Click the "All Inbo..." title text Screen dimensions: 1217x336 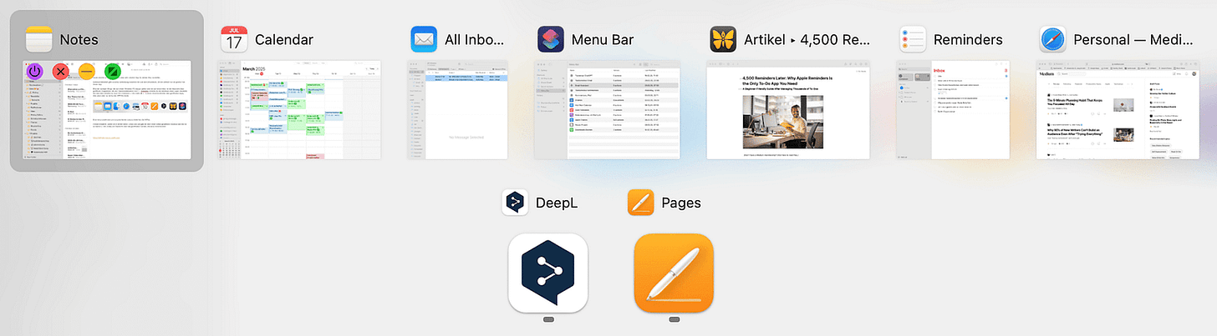tap(475, 40)
